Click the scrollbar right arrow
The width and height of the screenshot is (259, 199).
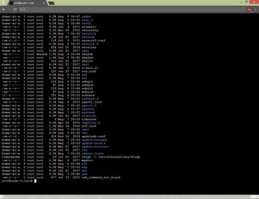pyautogui.click(x=257, y=196)
